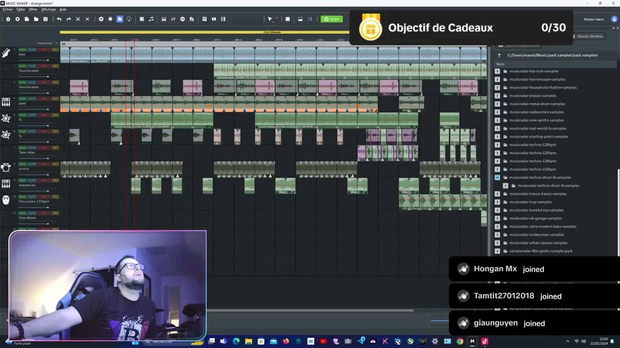Click the file browser vertical scrollbar
Image resolution: width=620 pixels, height=348 pixels.
(x=618, y=213)
